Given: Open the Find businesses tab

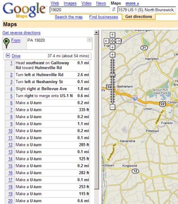Looking at the screenshot, I should 103,17.
